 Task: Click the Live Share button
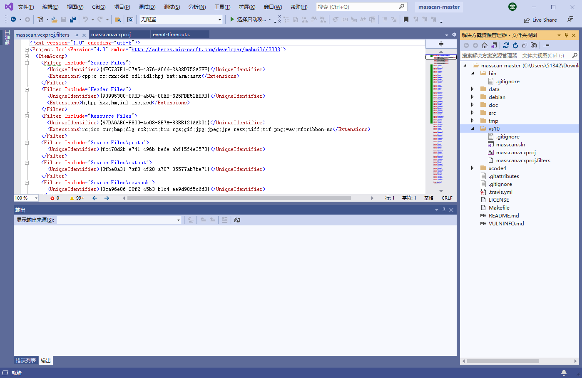click(x=540, y=19)
